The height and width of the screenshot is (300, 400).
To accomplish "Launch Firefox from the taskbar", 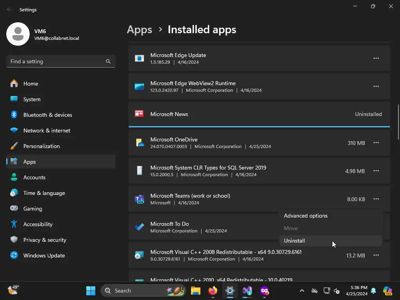I will tap(213, 291).
